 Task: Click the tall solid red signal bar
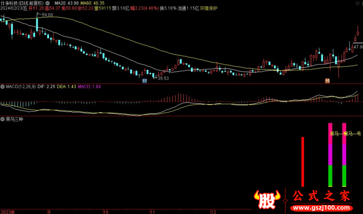pyautogui.click(x=302, y=161)
